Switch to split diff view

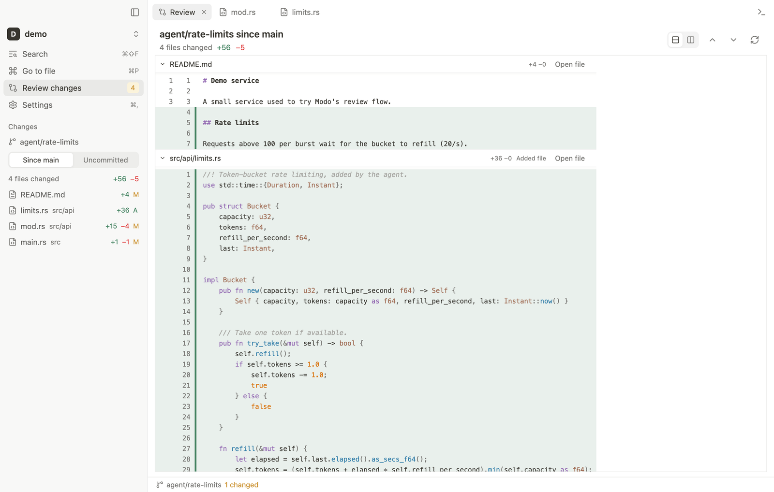[x=691, y=40]
